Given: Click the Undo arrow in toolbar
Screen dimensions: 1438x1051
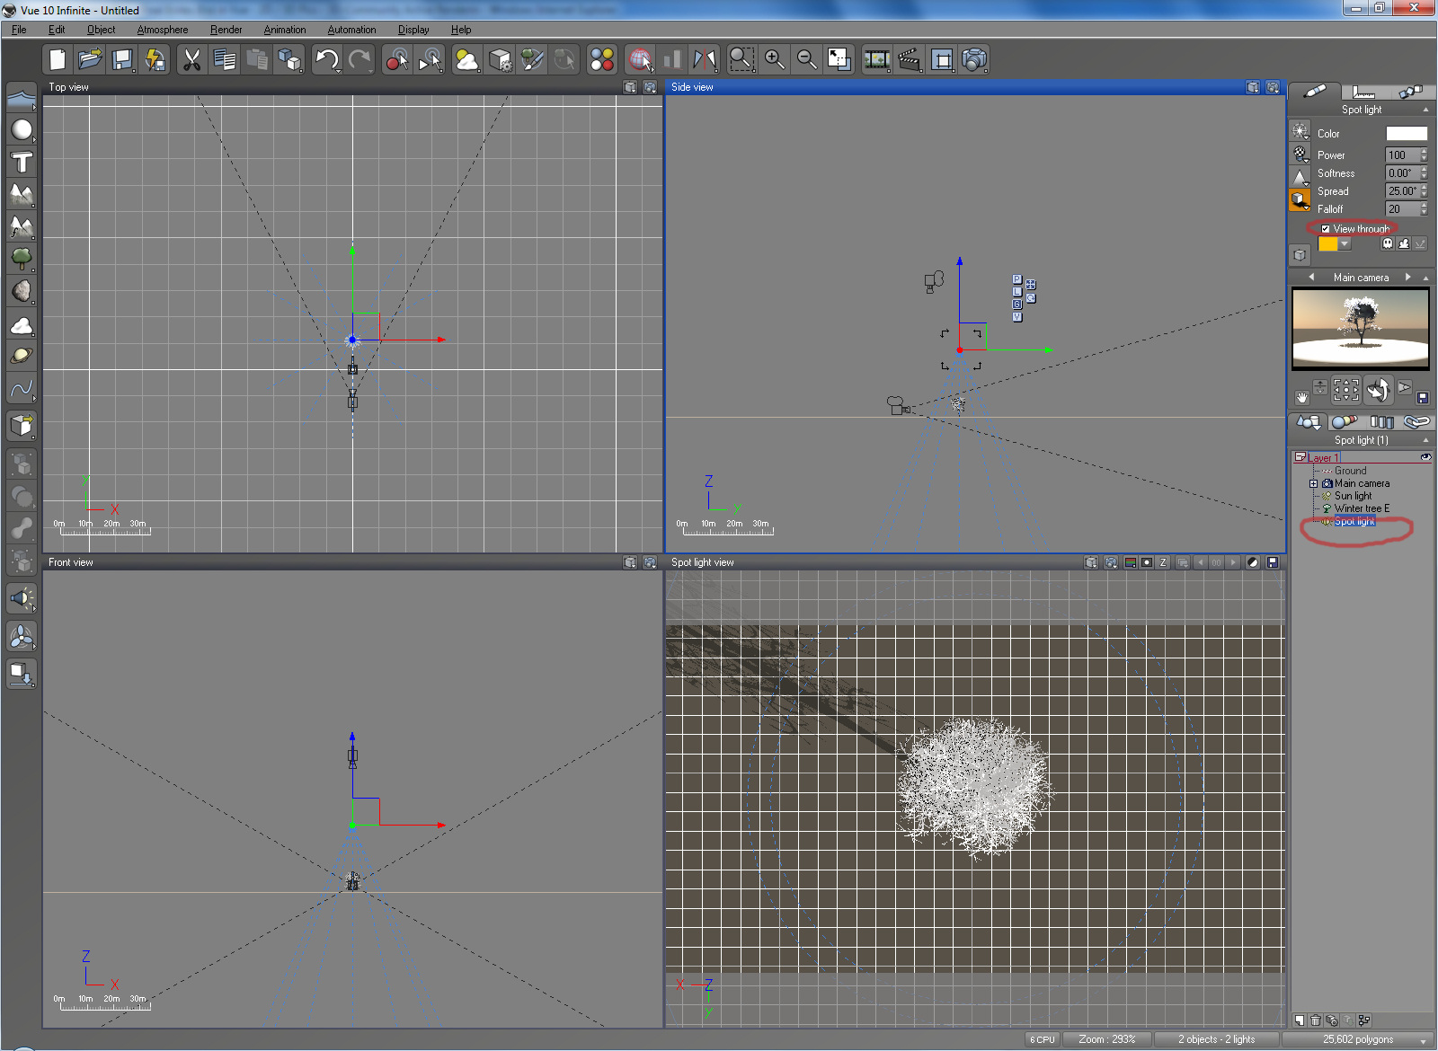Looking at the screenshot, I should click(x=326, y=60).
